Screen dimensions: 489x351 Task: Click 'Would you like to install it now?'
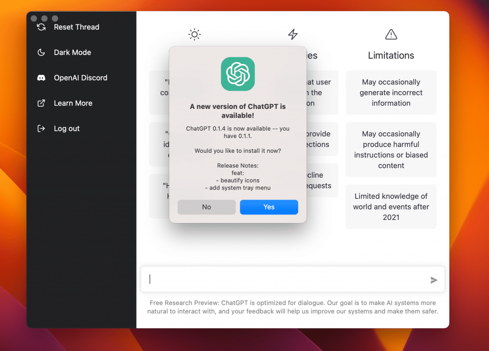pos(238,151)
